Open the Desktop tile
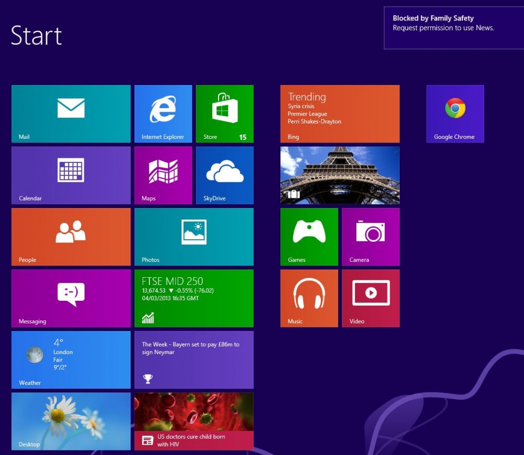 coord(71,422)
